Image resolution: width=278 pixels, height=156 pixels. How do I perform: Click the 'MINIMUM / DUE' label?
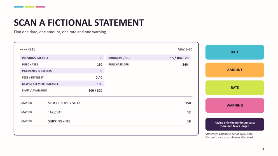click(x=120, y=58)
